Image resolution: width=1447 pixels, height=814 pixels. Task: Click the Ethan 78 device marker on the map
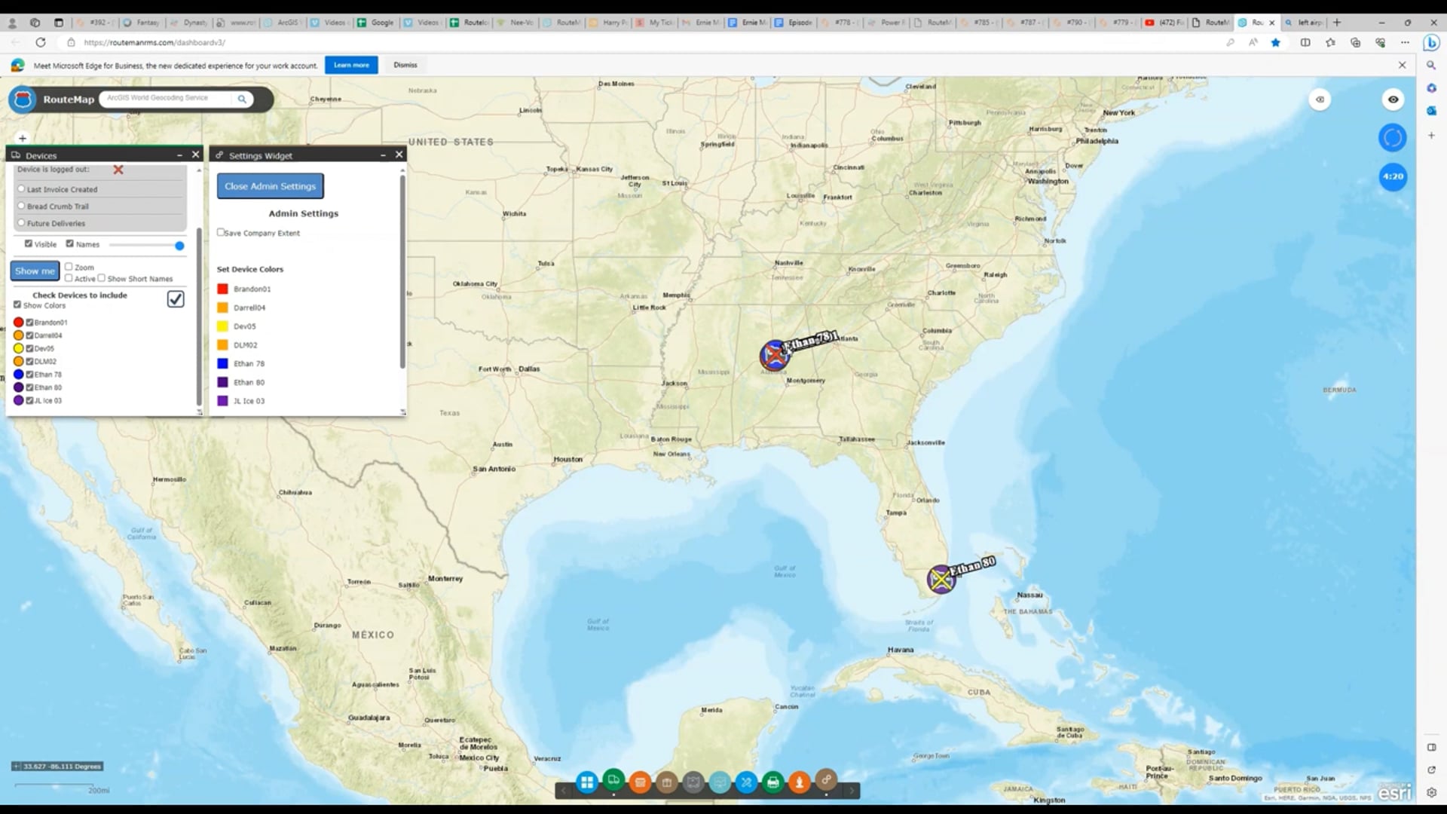coord(774,355)
